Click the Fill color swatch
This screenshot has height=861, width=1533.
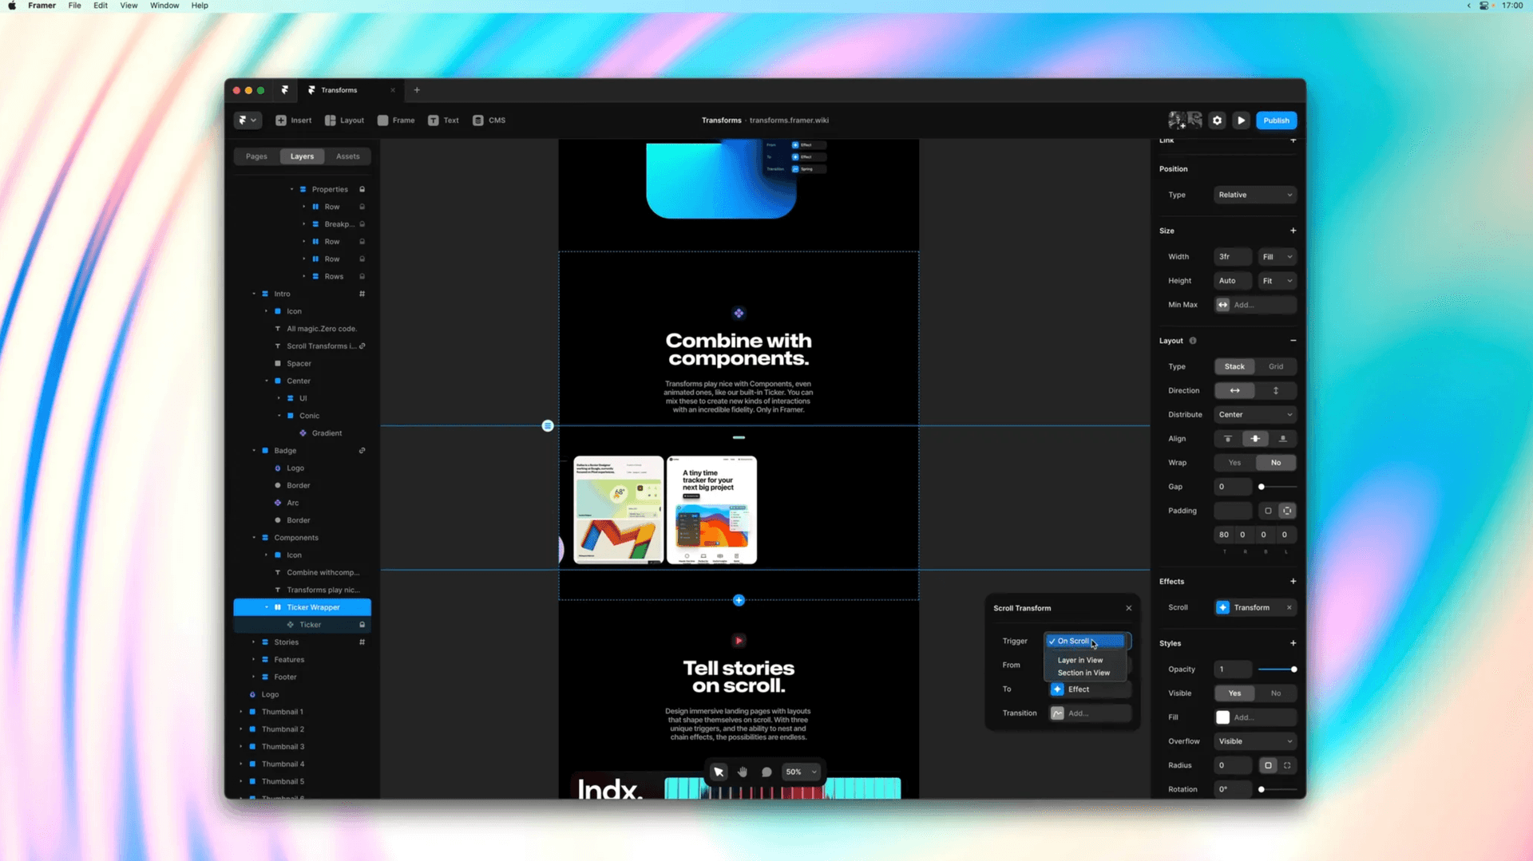pyautogui.click(x=1222, y=717)
